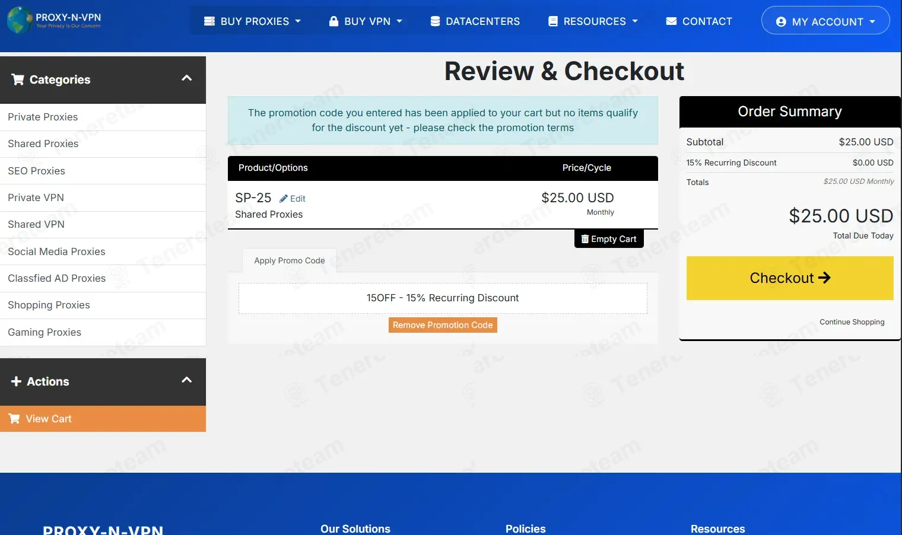Screen dimensions: 902x535
Task: Open the My Account dropdown
Action: tap(825, 20)
